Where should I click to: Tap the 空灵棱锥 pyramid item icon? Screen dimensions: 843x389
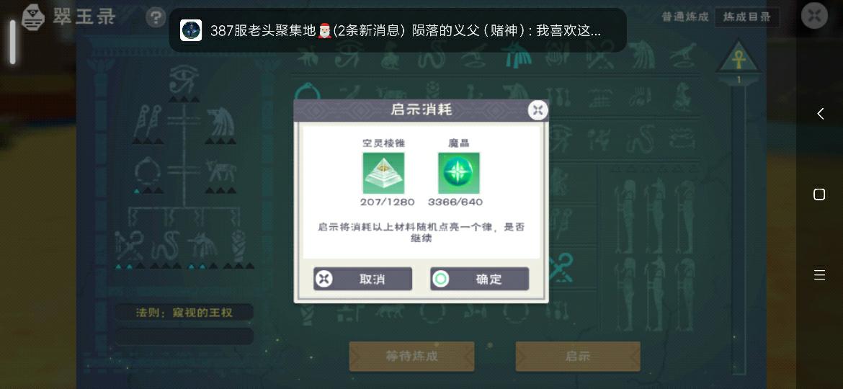point(383,173)
